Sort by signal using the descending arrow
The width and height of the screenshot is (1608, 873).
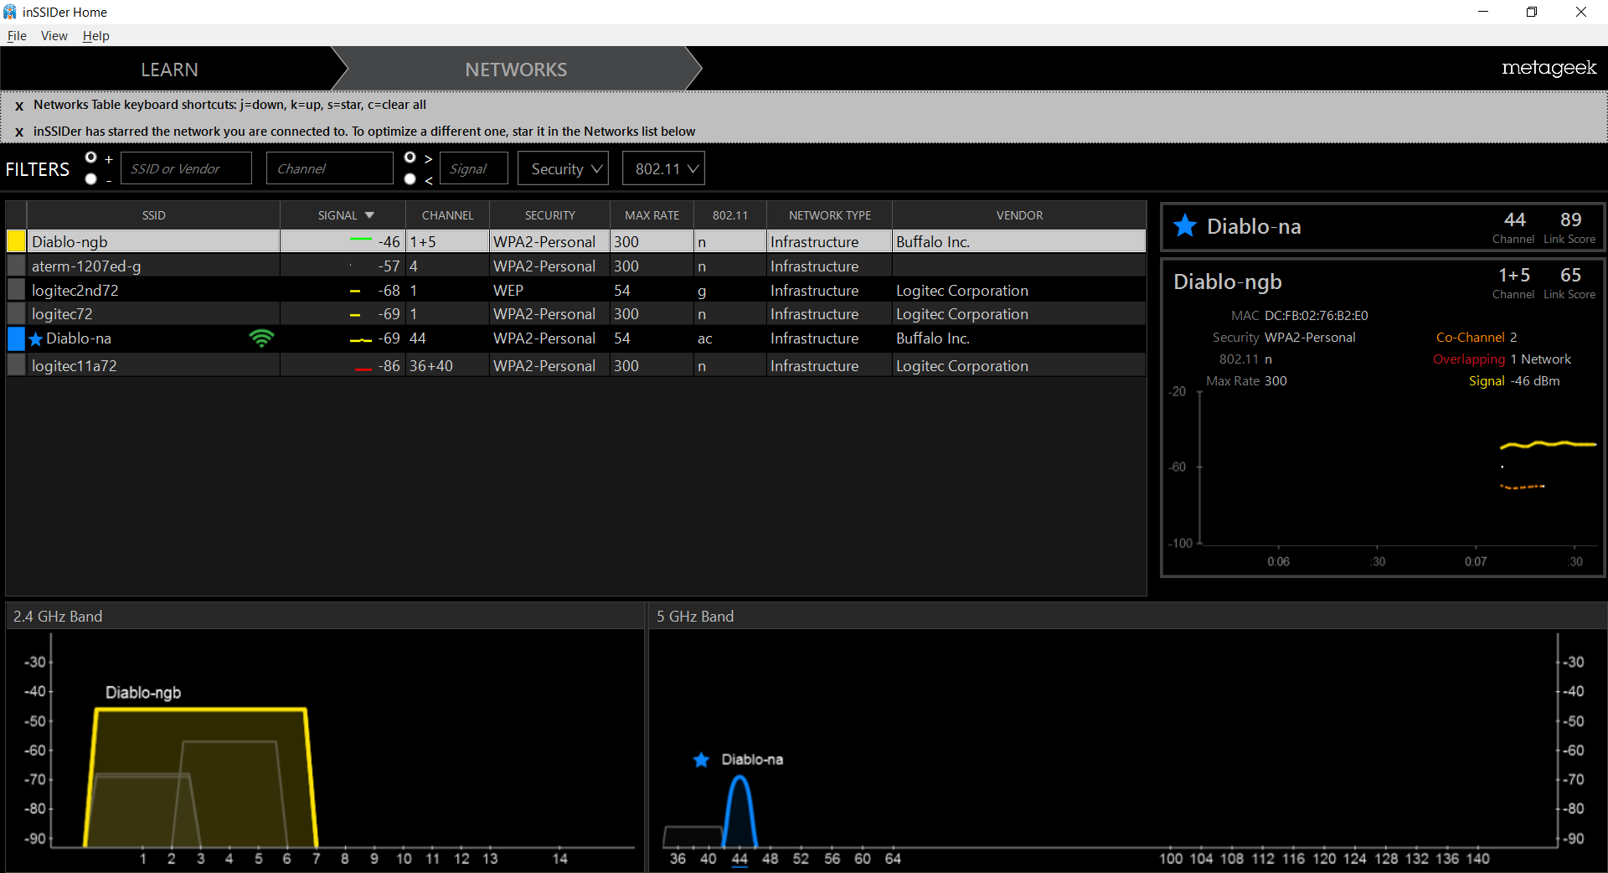point(369,215)
